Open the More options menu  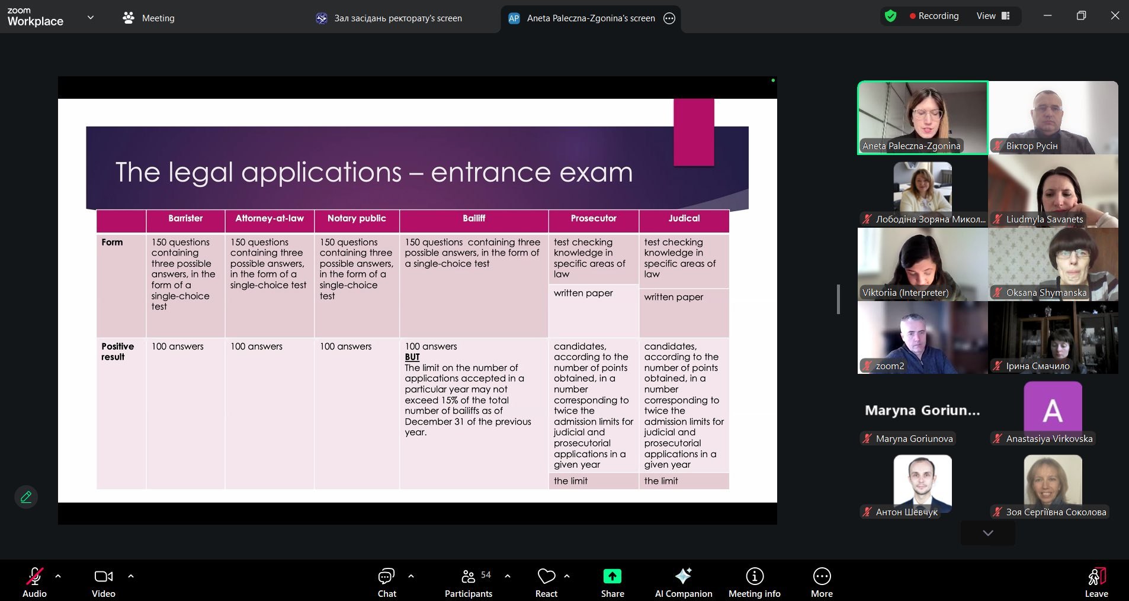point(822,582)
